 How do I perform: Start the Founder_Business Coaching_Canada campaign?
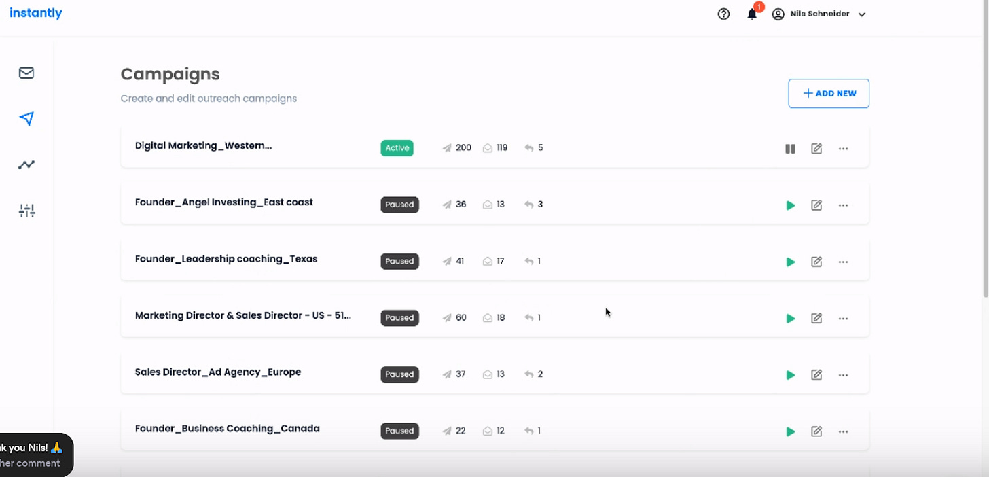(x=790, y=431)
